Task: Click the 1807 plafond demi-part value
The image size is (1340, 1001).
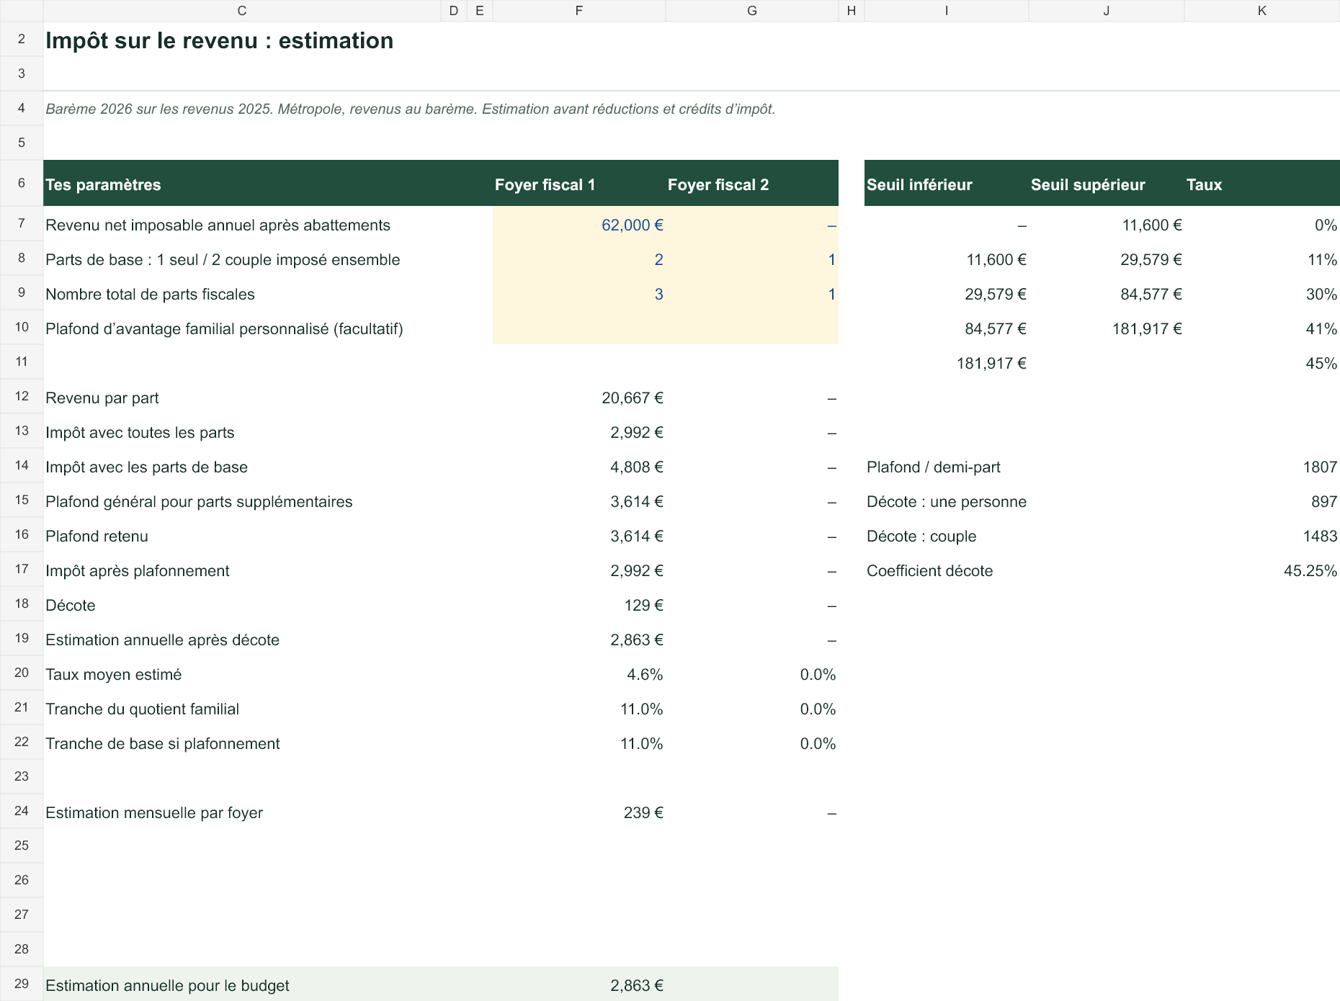Action: 1320,467
